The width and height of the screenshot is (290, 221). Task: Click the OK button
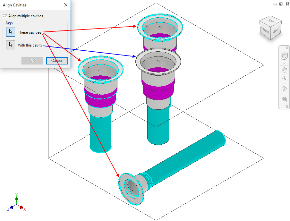coord(32,61)
